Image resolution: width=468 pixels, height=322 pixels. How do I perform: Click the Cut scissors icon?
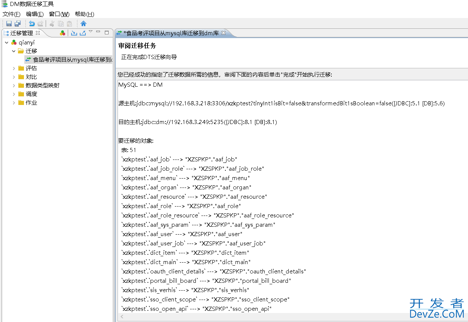[52, 24]
